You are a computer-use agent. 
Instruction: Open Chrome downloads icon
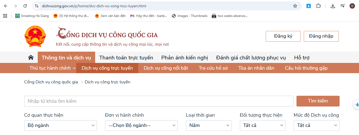333,6
